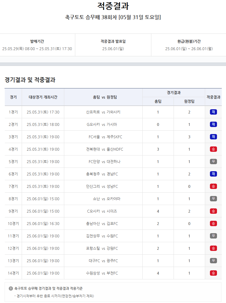Viewport: 226px width, 303px height.
Task: Click team name 전북현대 in 4경기
Action: tap(93, 149)
